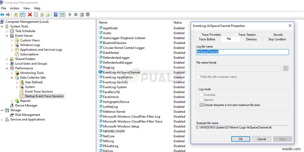Click the Event Viewer icon in tree

tap(12, 36)
